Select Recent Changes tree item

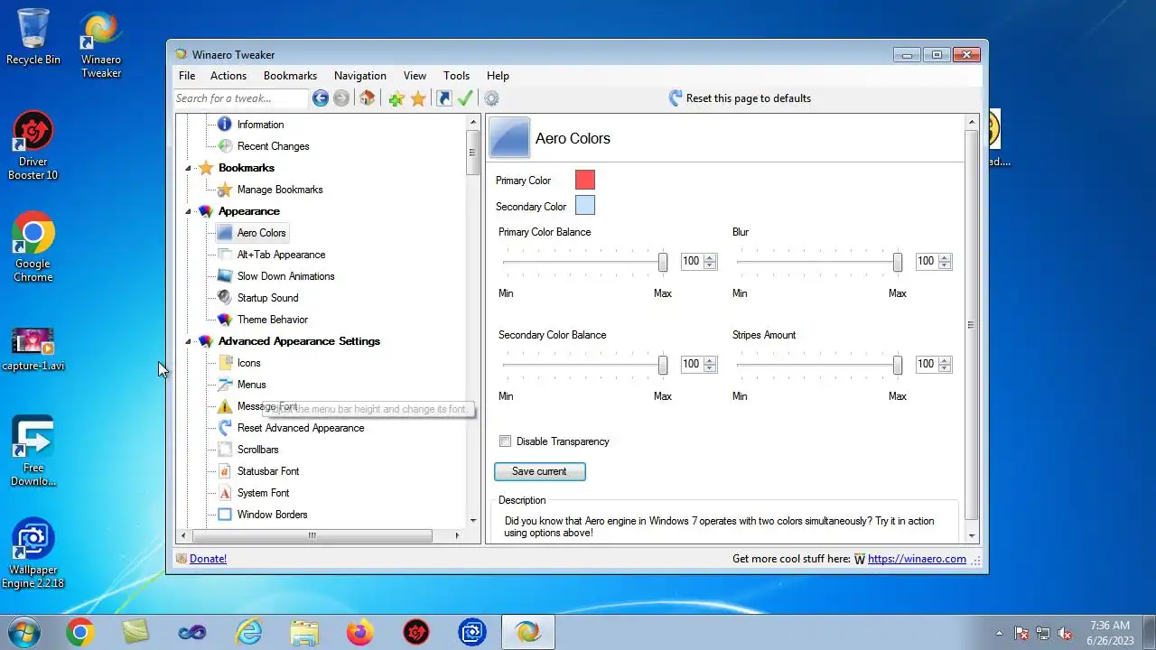click(x=273, y=146)
